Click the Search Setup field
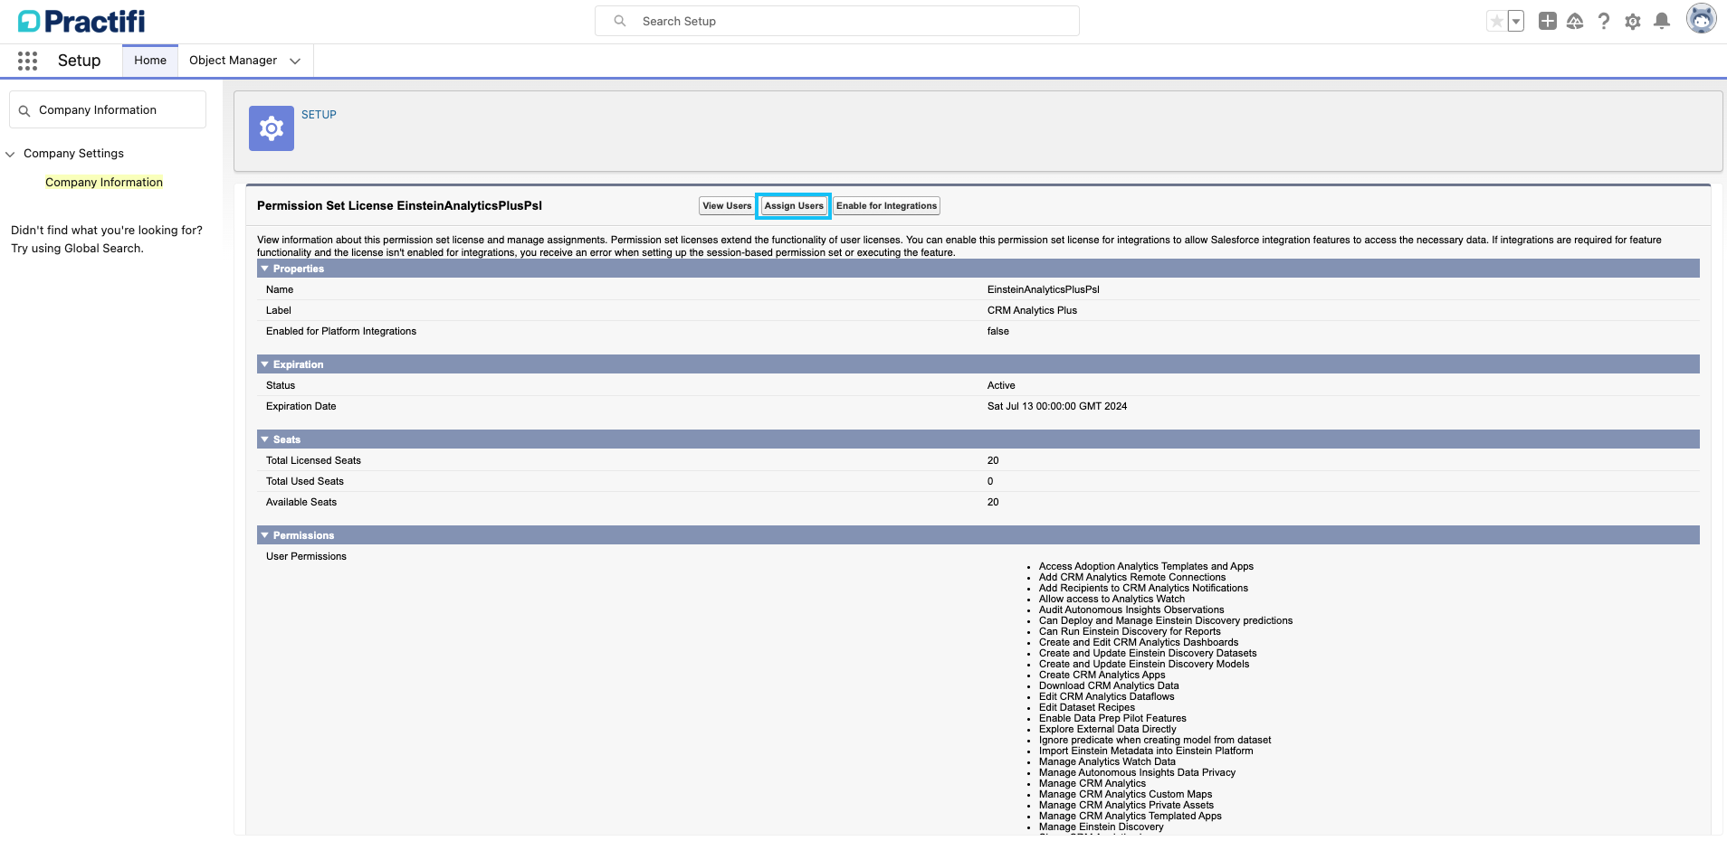 (x=837, y=21)
